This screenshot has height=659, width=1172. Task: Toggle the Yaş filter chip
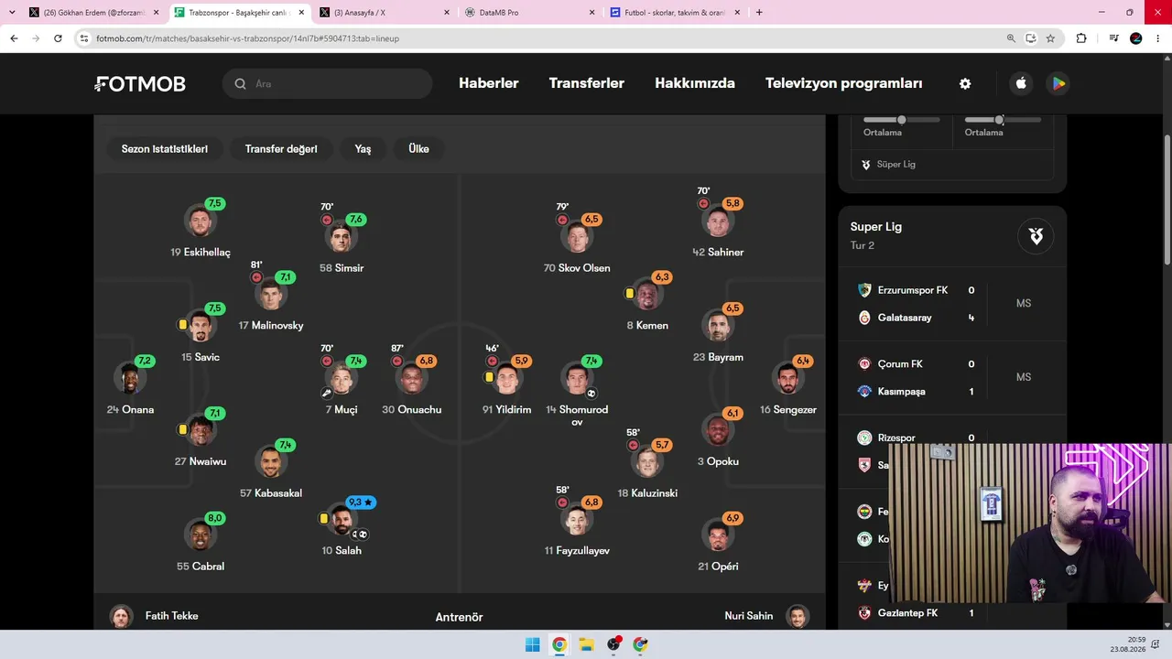click(x=364, y=149)
